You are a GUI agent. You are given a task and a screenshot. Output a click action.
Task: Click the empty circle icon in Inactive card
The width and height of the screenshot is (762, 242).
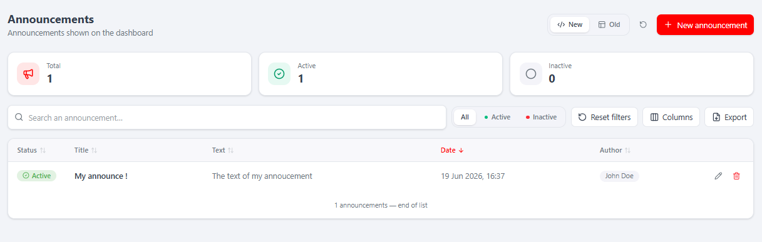[x=531, y=74]
